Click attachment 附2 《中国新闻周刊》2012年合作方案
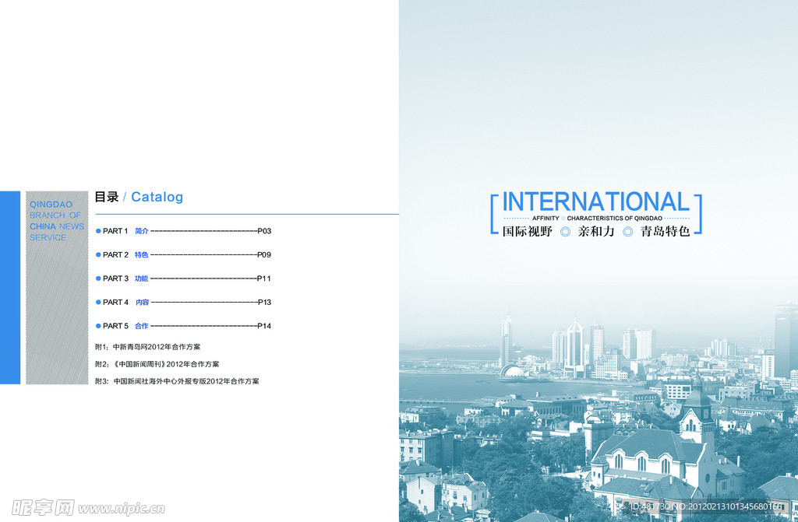 click(157, 364)
